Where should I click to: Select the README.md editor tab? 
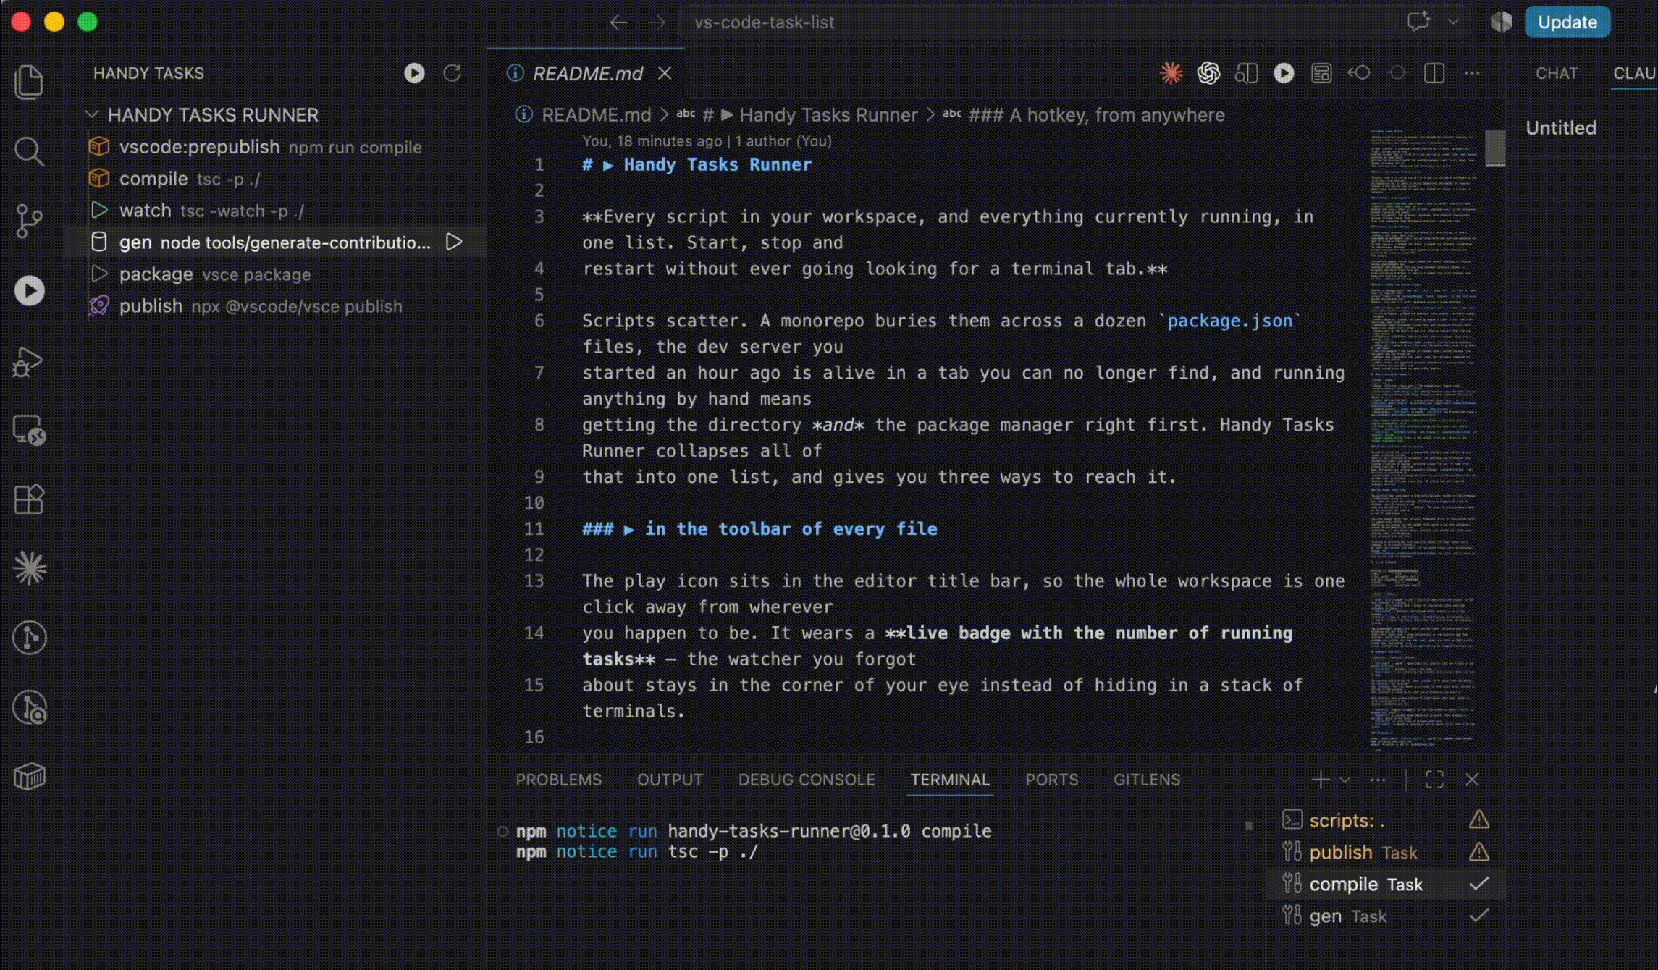[x=586, y=73]
